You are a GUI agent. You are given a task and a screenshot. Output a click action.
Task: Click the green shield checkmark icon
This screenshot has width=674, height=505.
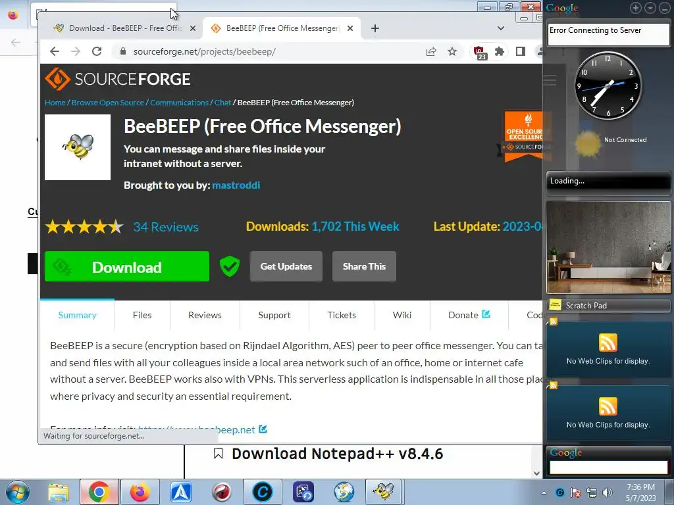tap(230, 266)
